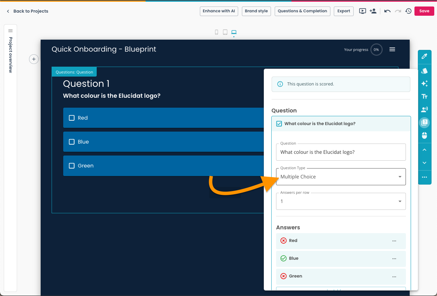Uncheck the question 'What colour is the Elucidat logo?'
Image resolution: width=437 pixels, height=296 pixels.
tap(279, 123)
